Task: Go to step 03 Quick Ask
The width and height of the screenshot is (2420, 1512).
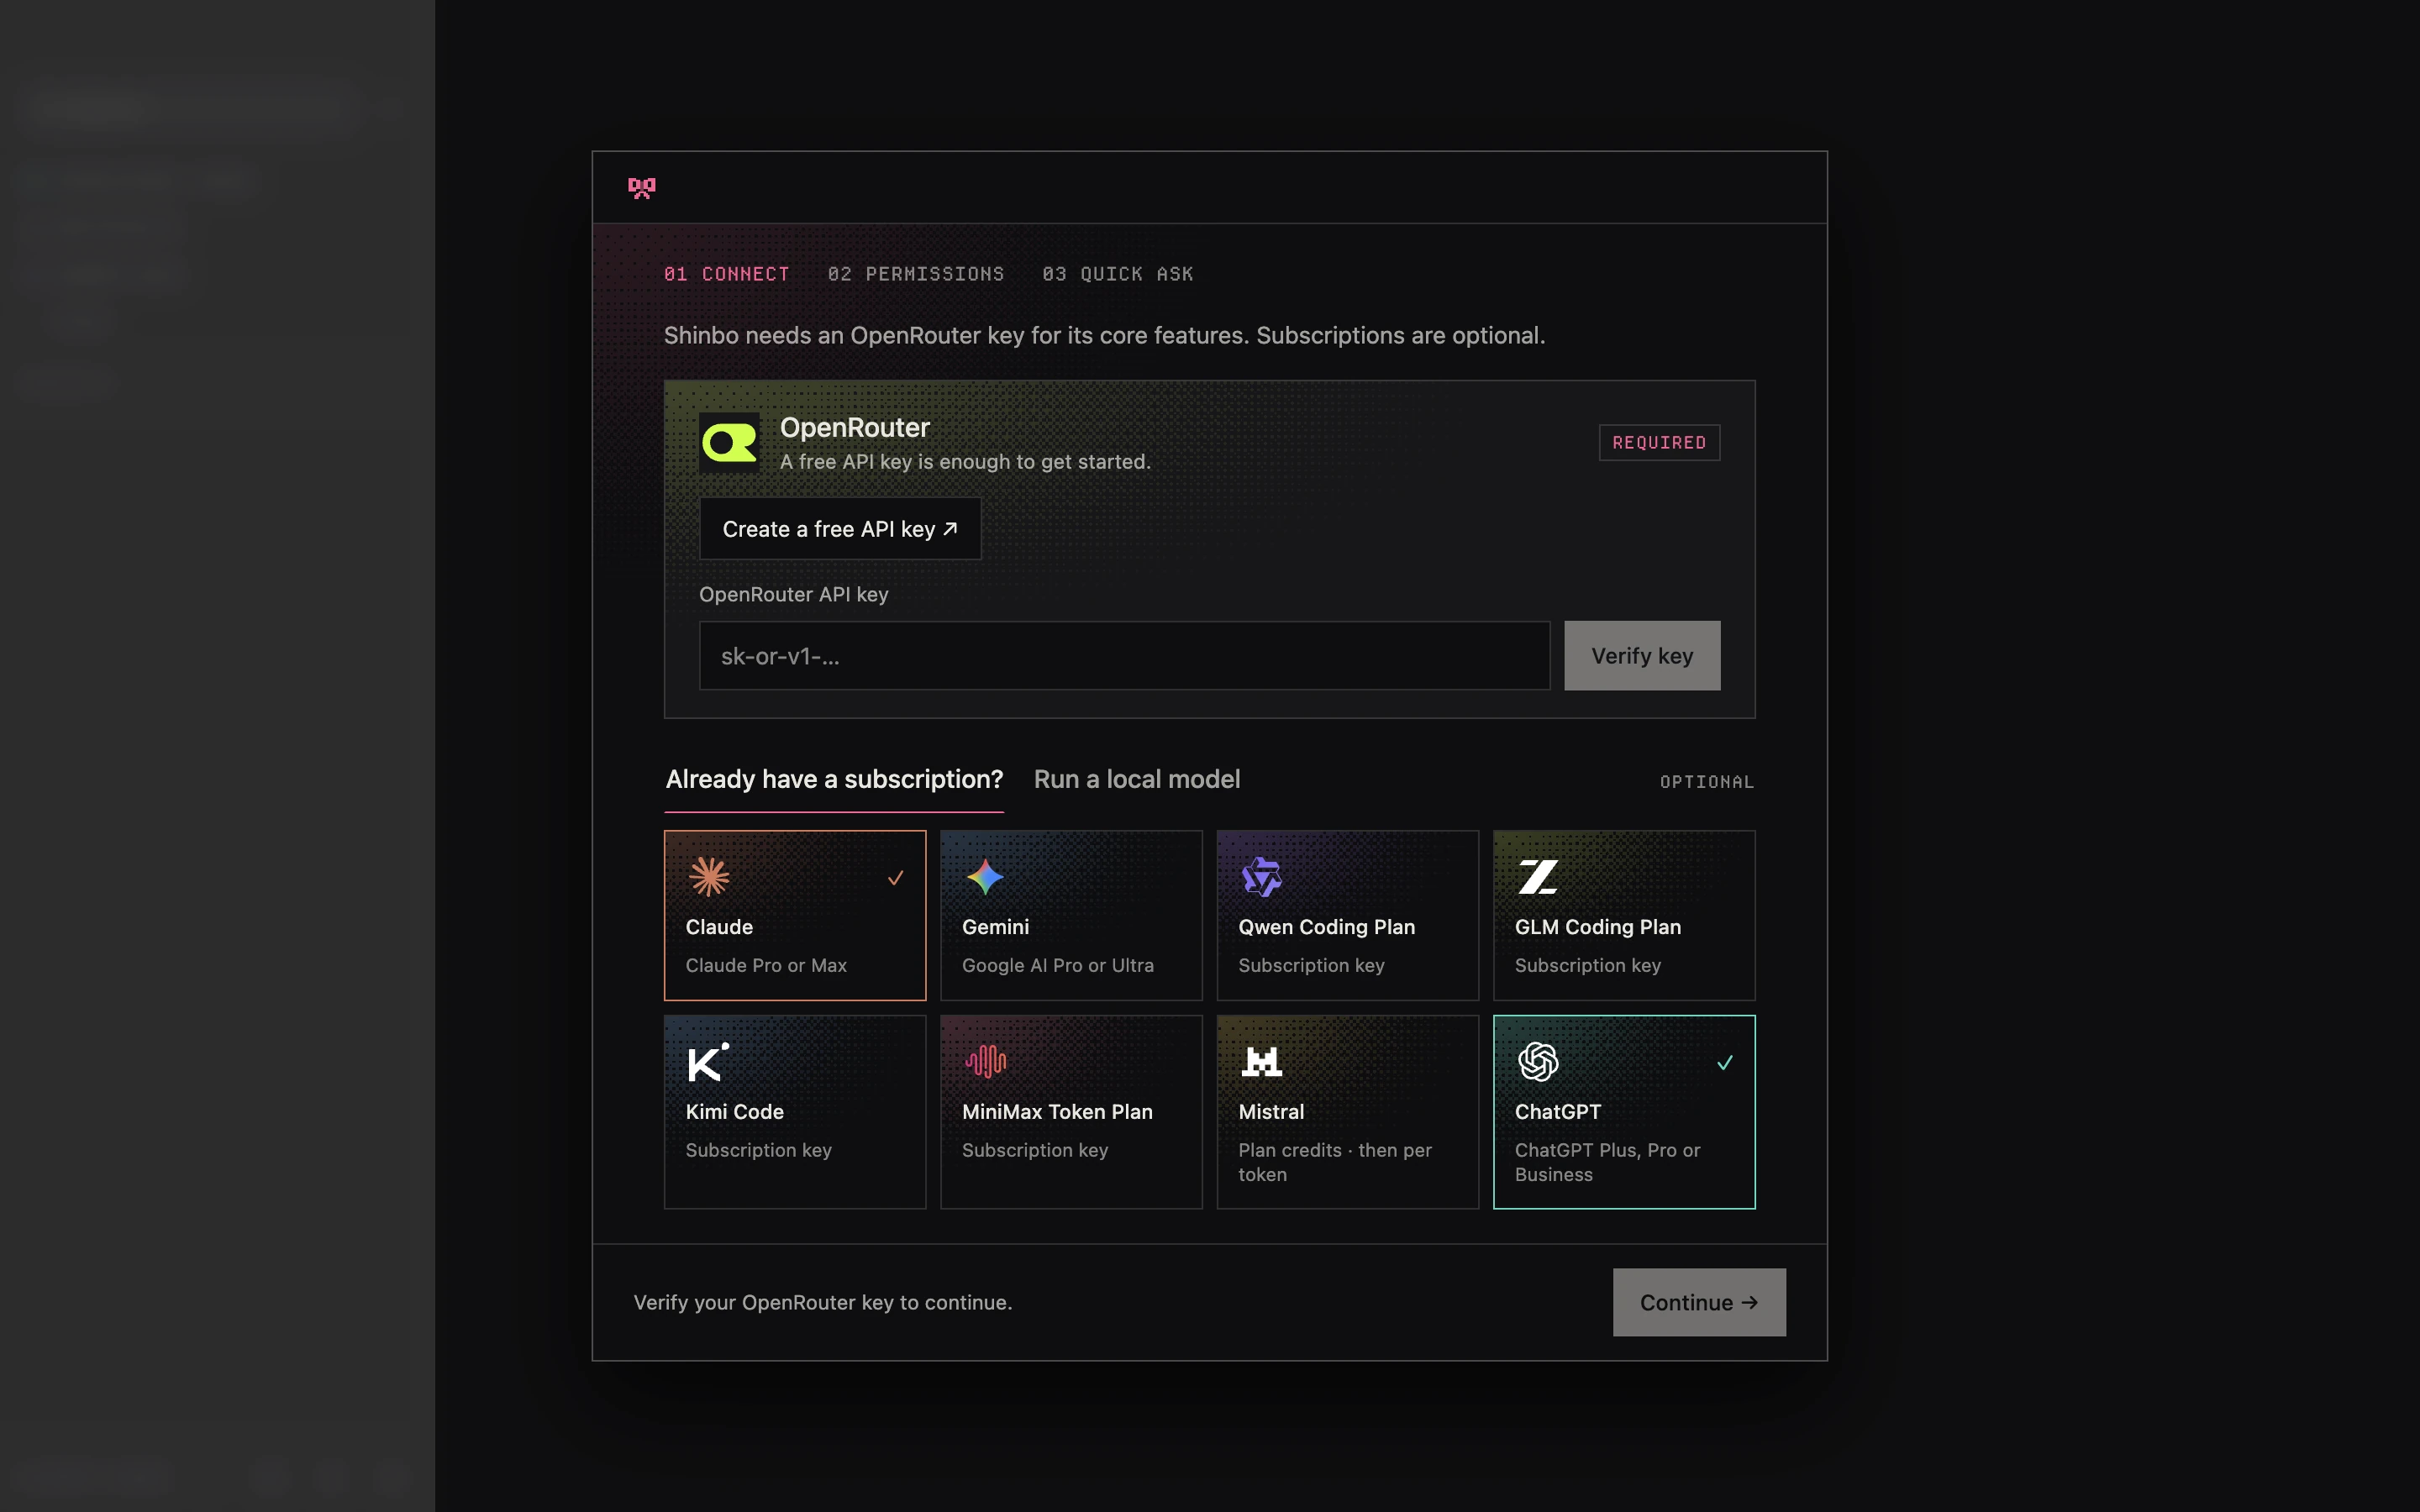Action: coord(1118,274)
